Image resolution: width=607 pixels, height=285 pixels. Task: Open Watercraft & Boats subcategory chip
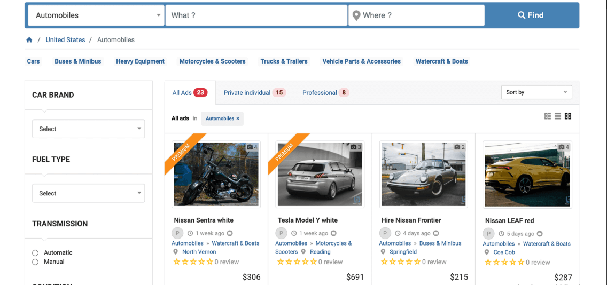442,61
